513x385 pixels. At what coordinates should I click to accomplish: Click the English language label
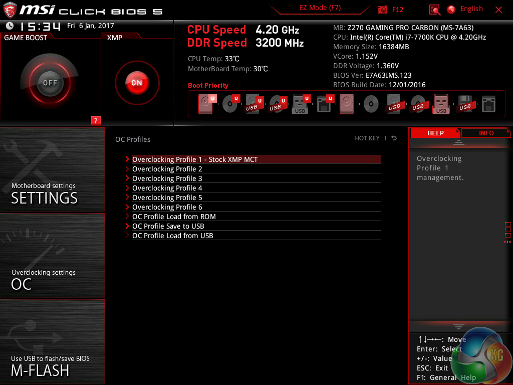[x=471, y=9]
